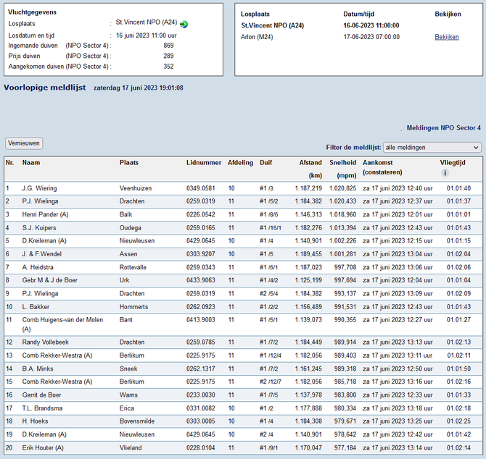Click member number 0262.1317
Screen dimensions: 486x459
pyautogui.click(x=200, y=369)
